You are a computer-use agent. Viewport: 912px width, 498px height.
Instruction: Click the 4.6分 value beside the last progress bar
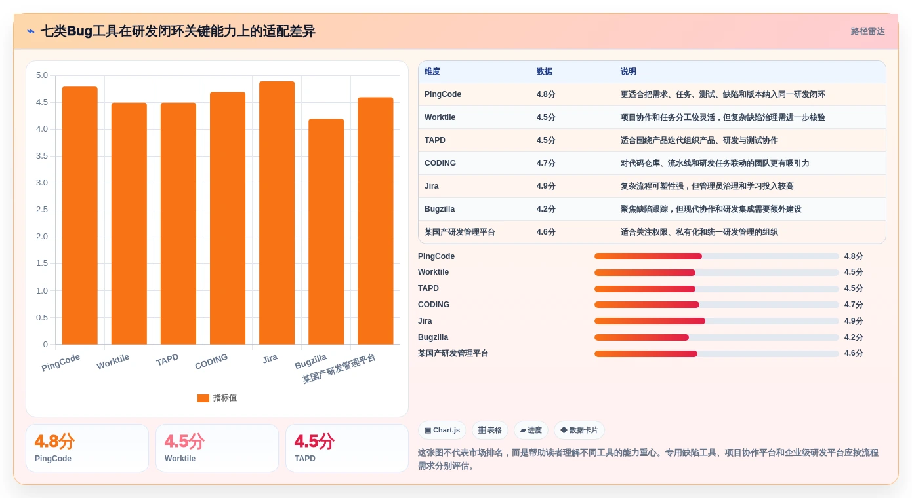tap(854, 353)
